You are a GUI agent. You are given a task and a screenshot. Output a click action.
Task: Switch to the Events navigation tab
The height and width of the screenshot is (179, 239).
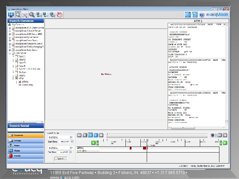tap(26, 156)
